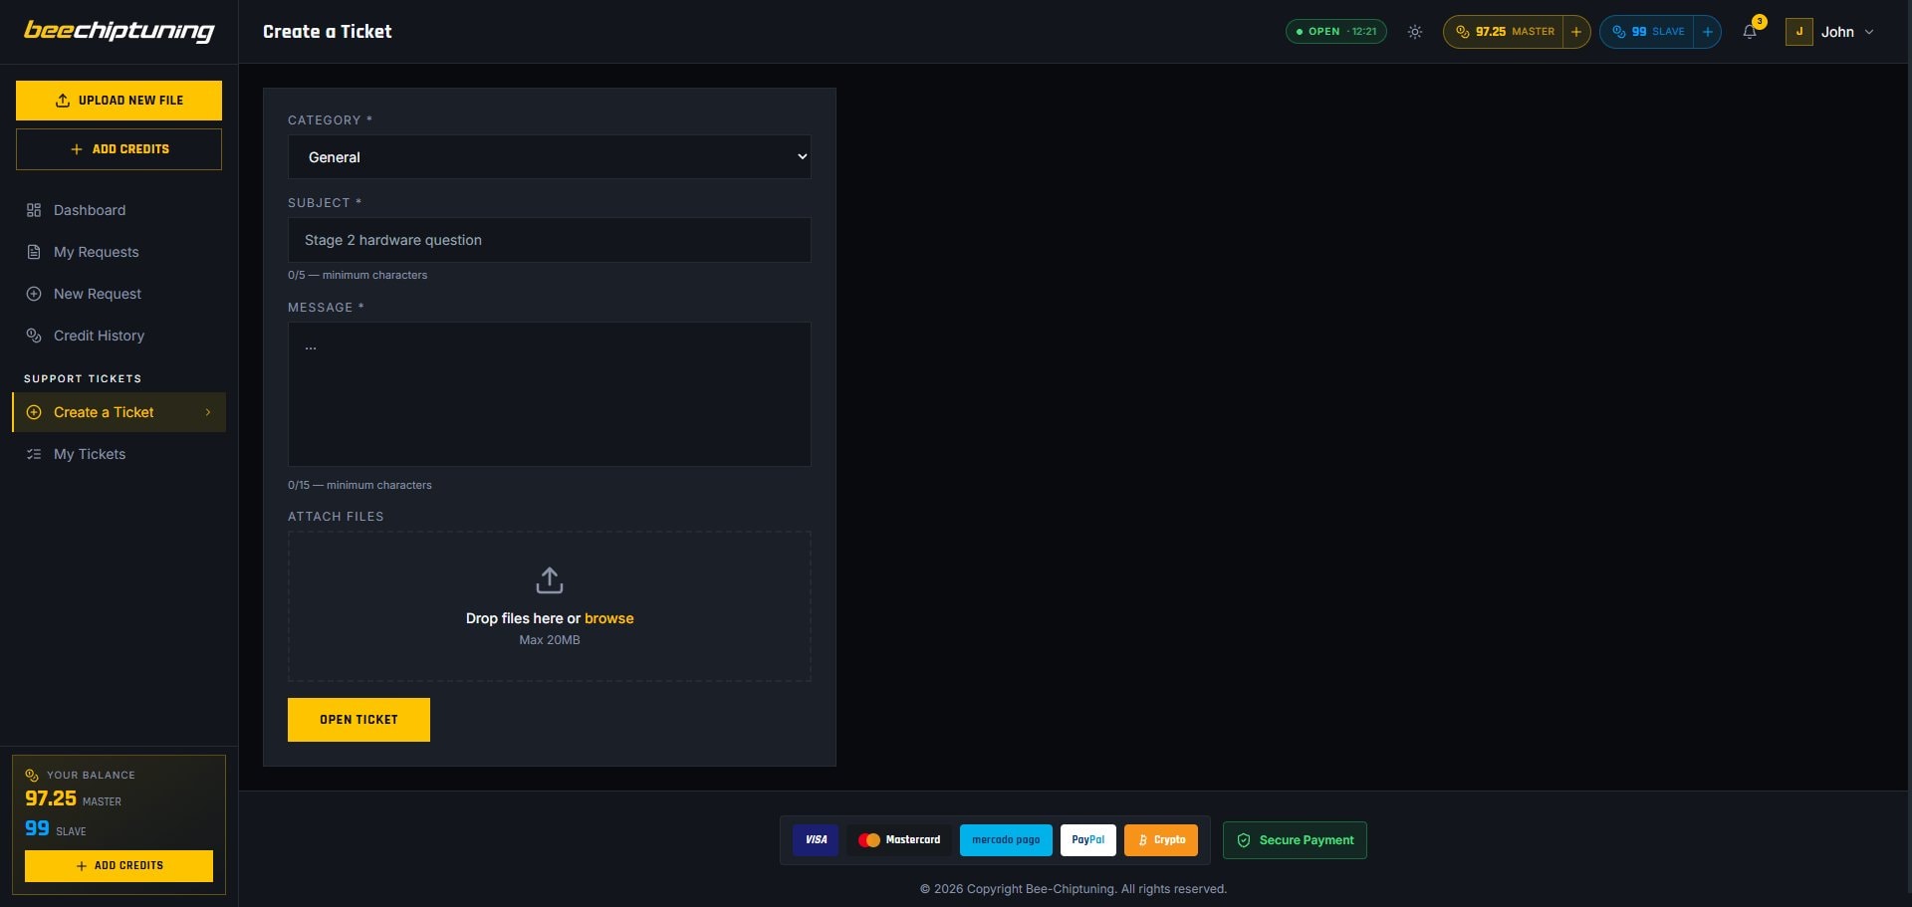Open the Category dropdown
This screenshot has width=1912, height=907.
pyautogui.click(x=549, y=157)
